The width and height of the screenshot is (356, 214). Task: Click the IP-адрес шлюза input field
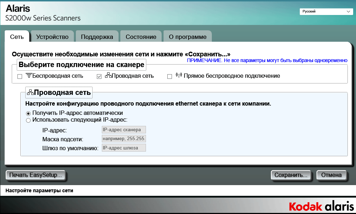(124, 148)
